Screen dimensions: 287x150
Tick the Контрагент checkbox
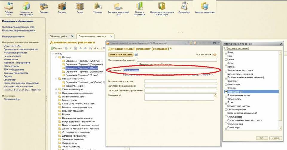226,81
